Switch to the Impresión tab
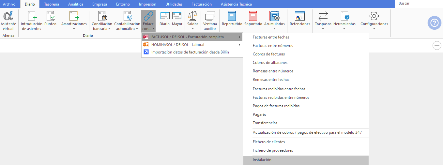This screenshot has width=443, height=165. click(147, 4)
